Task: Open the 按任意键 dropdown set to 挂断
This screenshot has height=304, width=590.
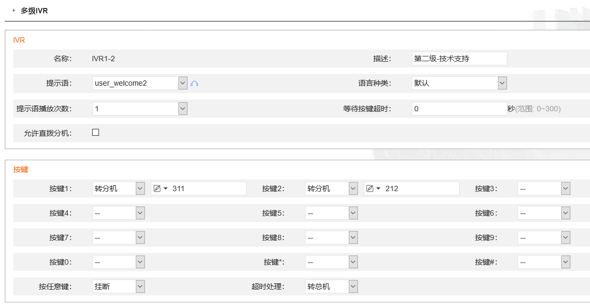Action: point(119,286)
